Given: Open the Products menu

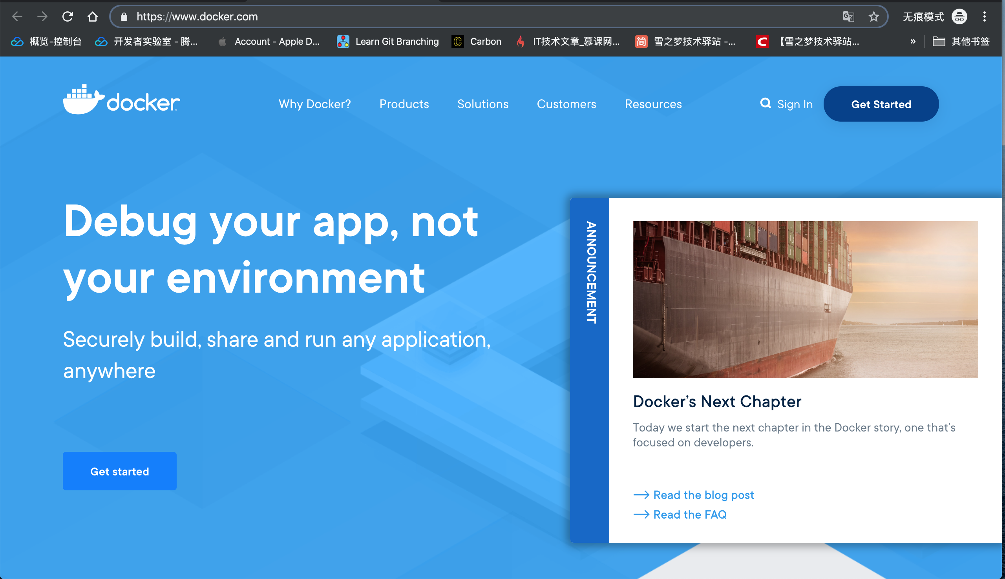Looking at the screenshot, I should point(404,104).
